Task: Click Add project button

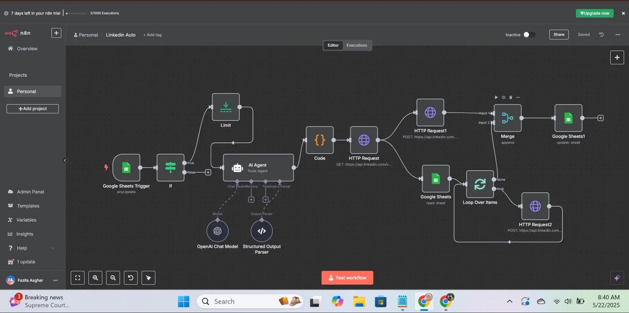Action: pos(32,109)
